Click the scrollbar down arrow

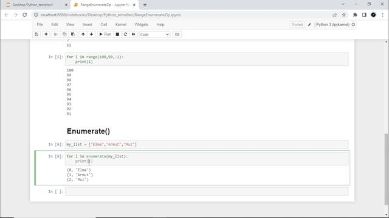pyautogui.click(x=387, y=215)
